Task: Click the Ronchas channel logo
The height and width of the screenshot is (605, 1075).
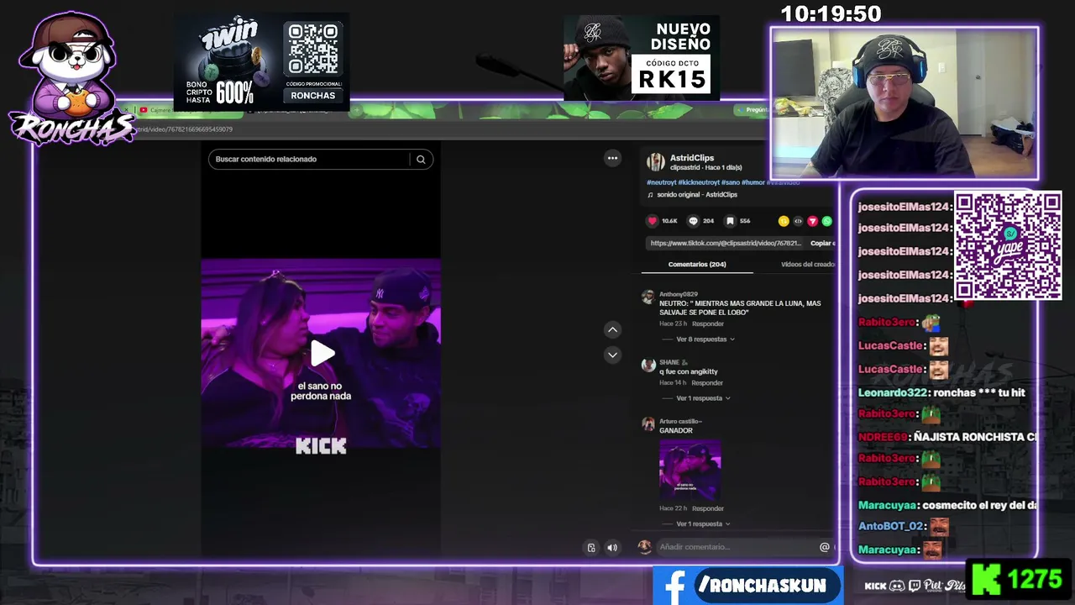Action: 71,78
